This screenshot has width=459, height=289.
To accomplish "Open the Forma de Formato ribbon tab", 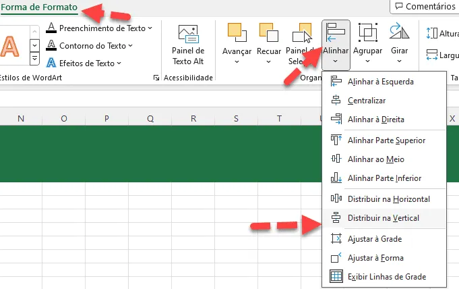I will (39, 7).
